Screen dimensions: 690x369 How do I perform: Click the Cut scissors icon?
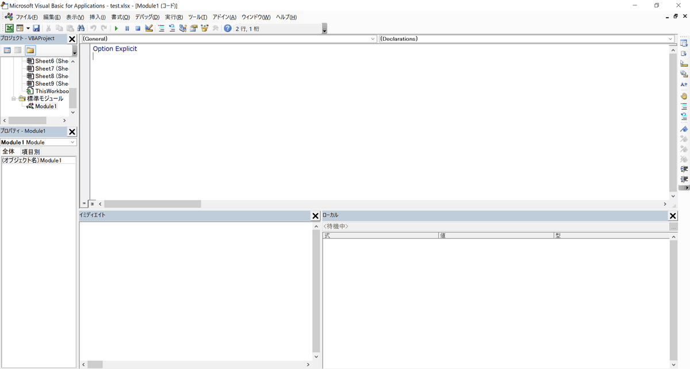coord(49,28)
